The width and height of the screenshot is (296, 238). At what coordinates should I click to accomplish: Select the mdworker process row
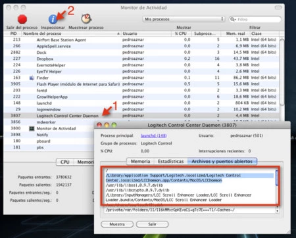[x=49, y=122]
